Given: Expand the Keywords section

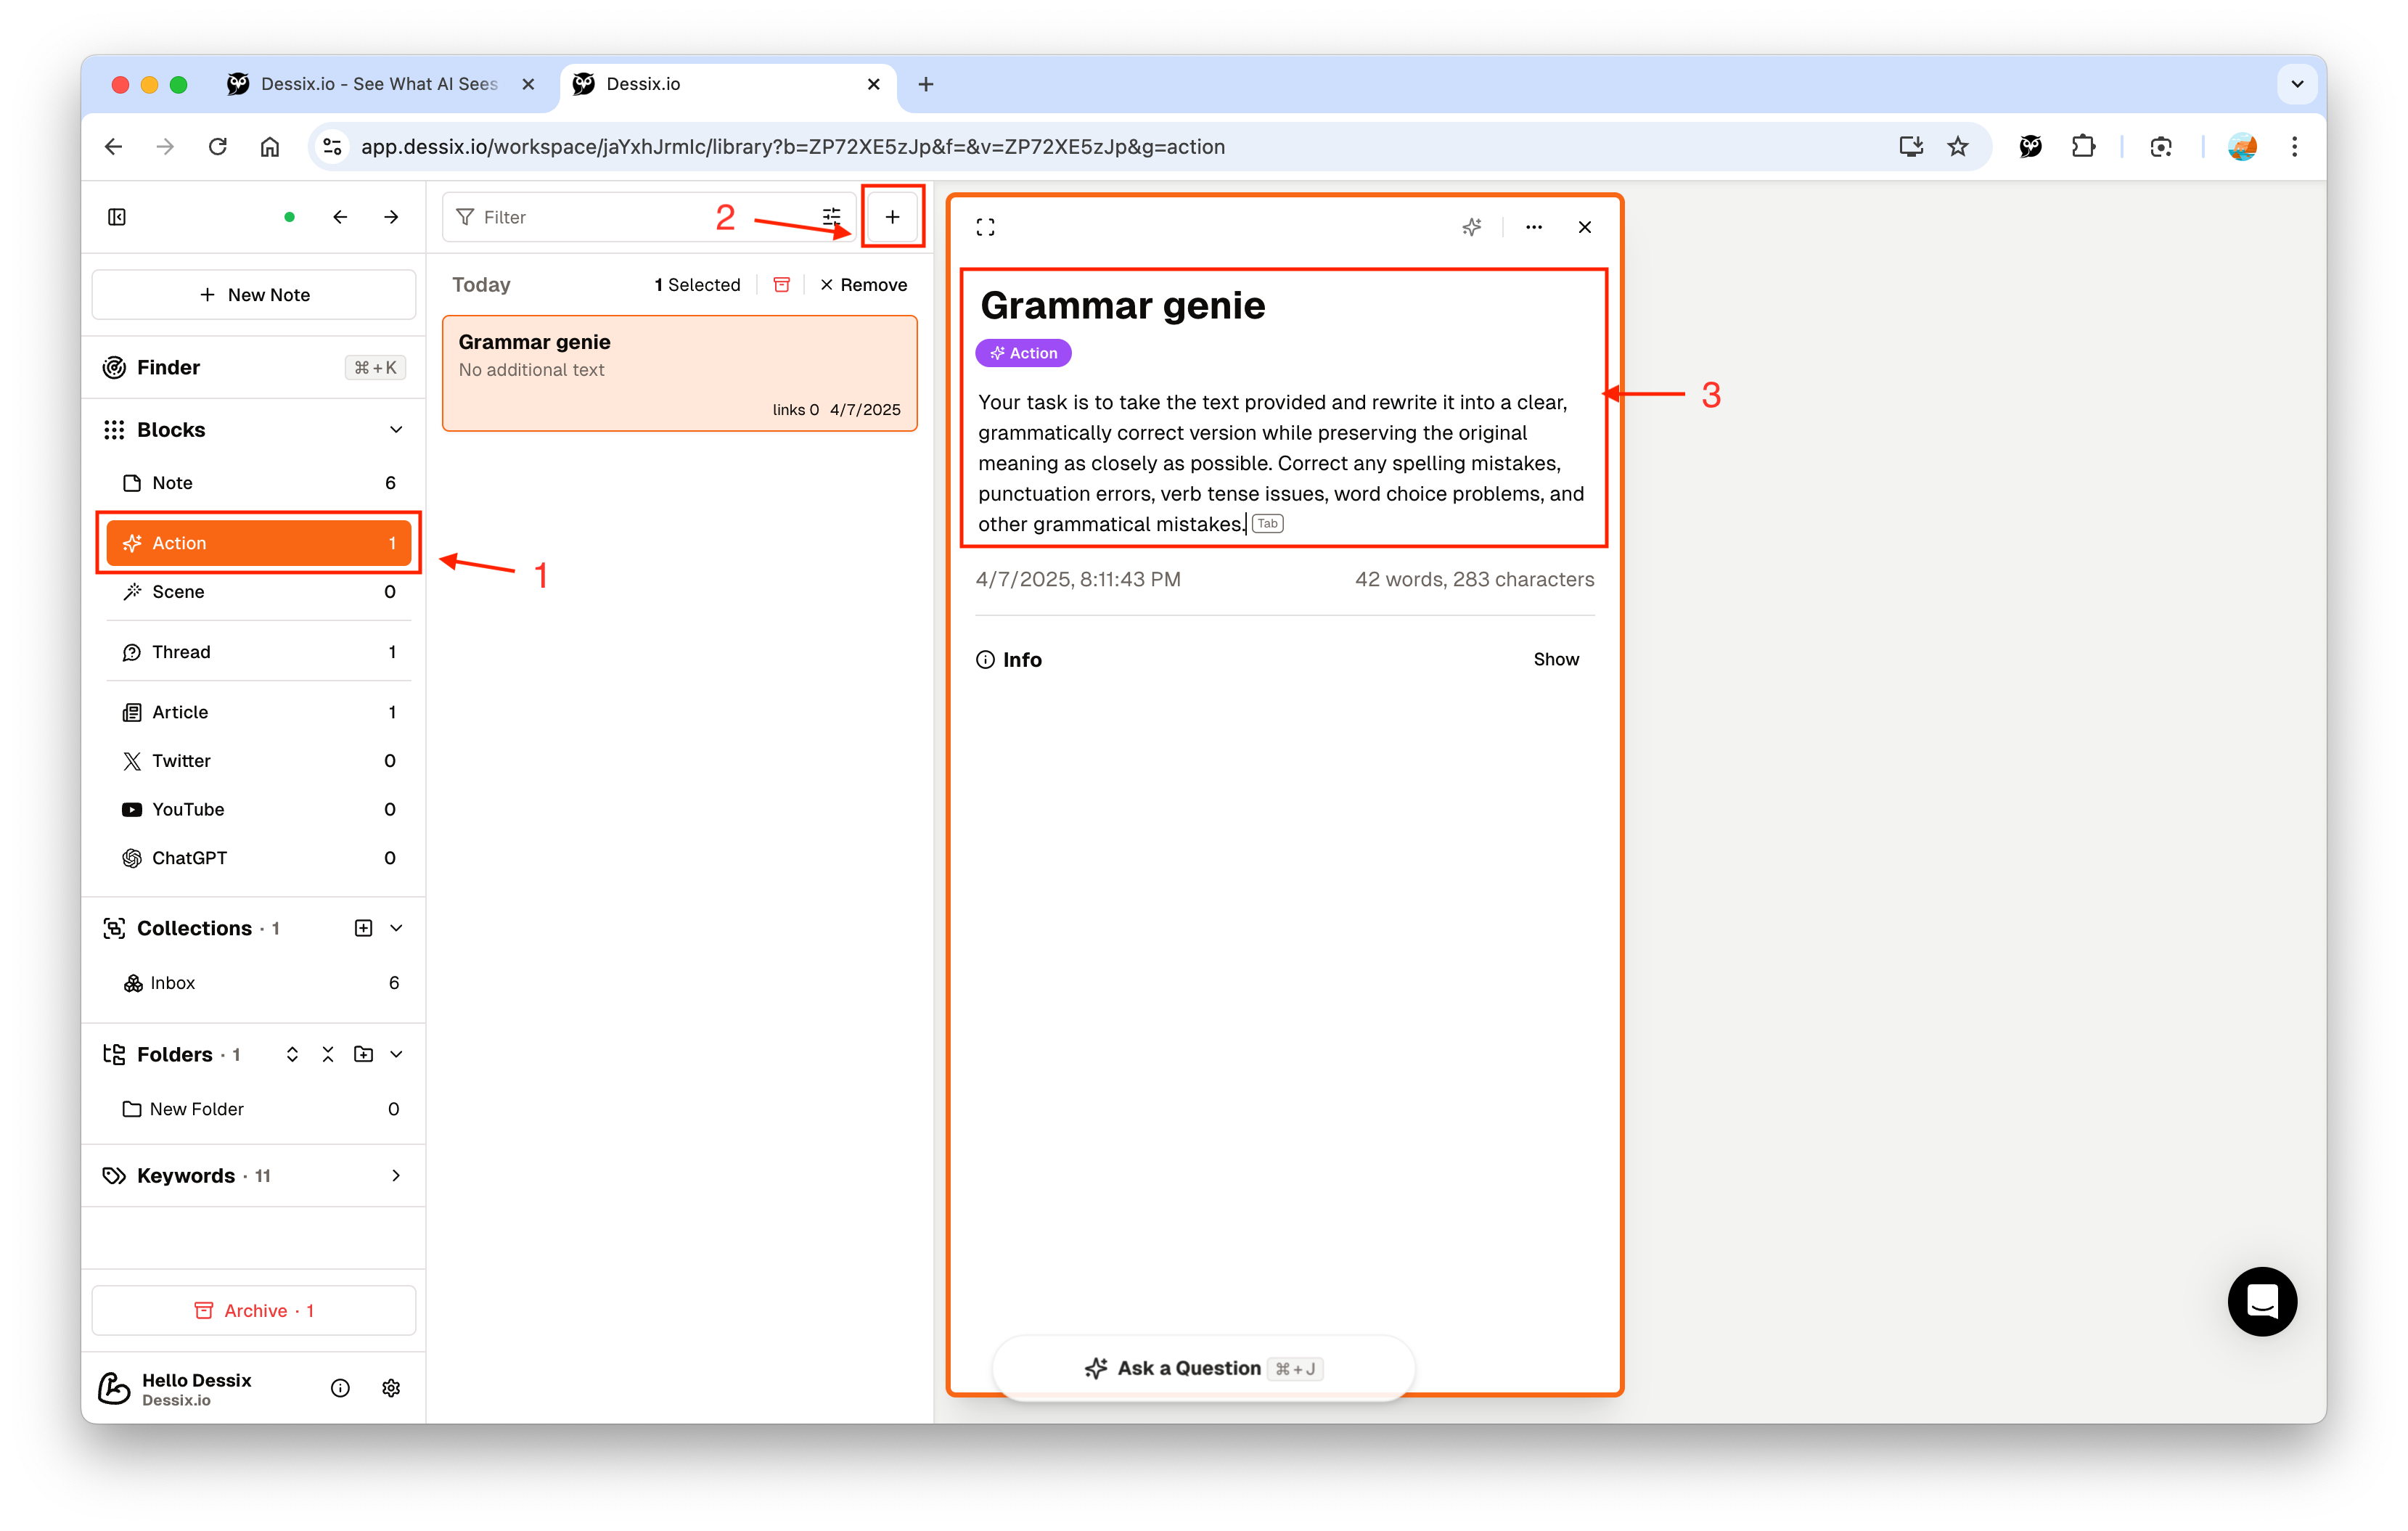Looking at the screenshot, I should [396, 1176].
